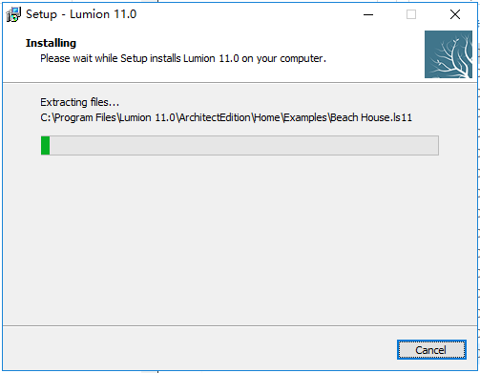
Task: Click the green filled part of progress bar
Action: click(45, 146)
